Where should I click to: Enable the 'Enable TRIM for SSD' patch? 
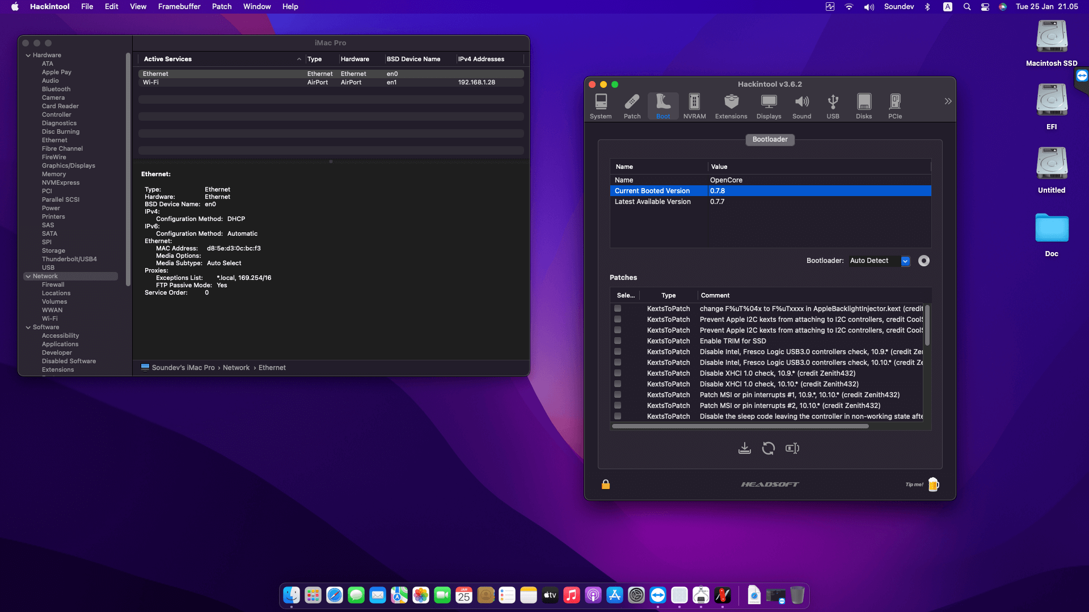pos(617,341)
